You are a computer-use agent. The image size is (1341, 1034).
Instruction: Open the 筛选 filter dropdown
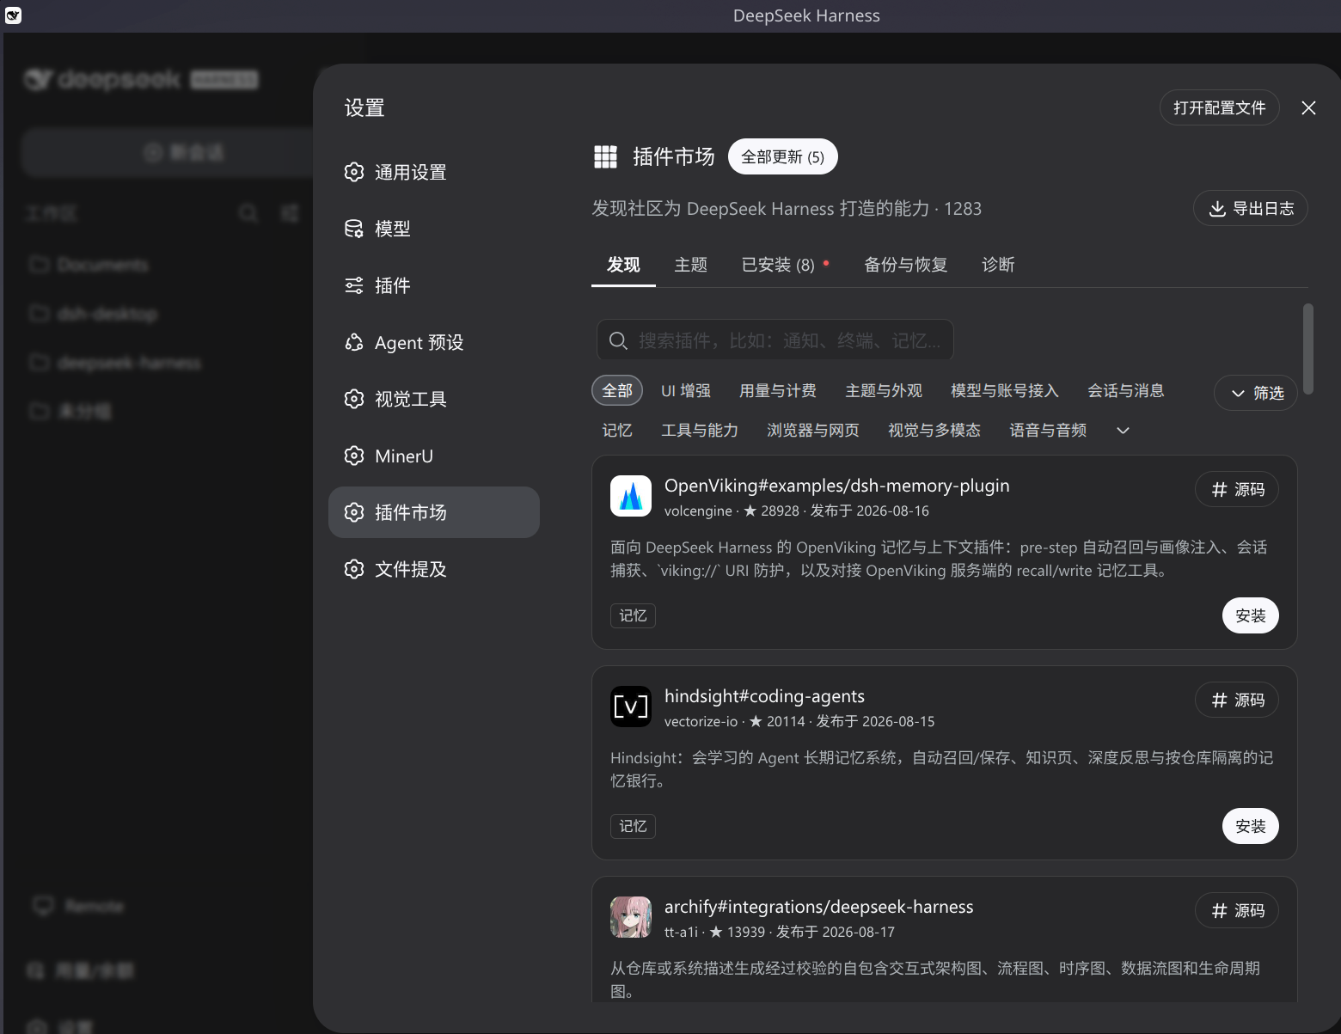click(1256, 393)
